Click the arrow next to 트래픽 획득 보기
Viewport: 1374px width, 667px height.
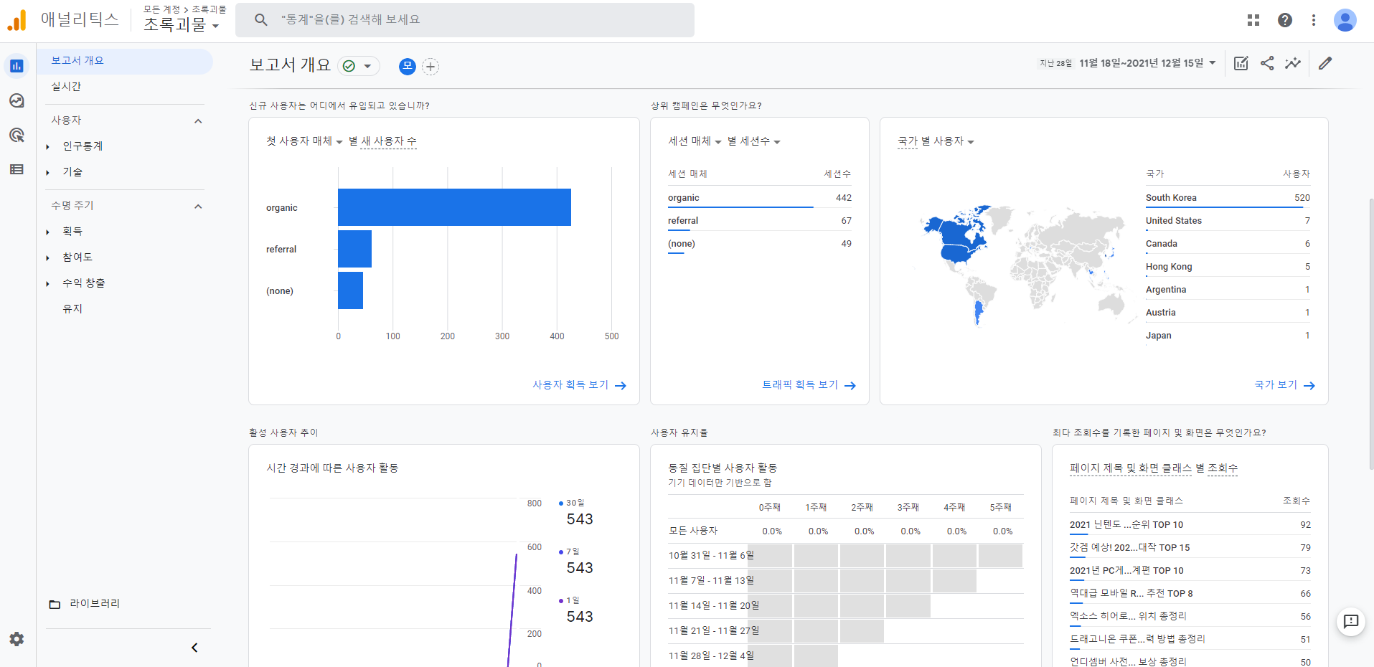click(x=850, y=386)
